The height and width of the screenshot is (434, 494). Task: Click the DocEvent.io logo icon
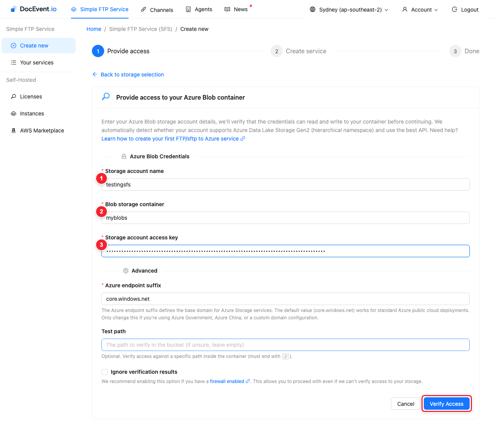click(x=14, y=9)
